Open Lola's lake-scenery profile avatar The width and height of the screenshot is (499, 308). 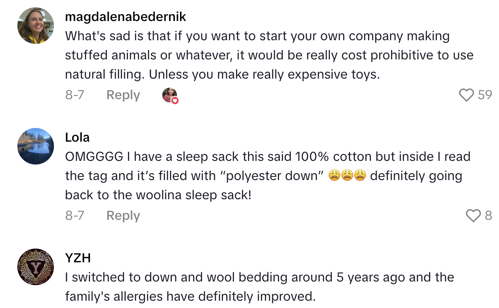coord(35,146)
